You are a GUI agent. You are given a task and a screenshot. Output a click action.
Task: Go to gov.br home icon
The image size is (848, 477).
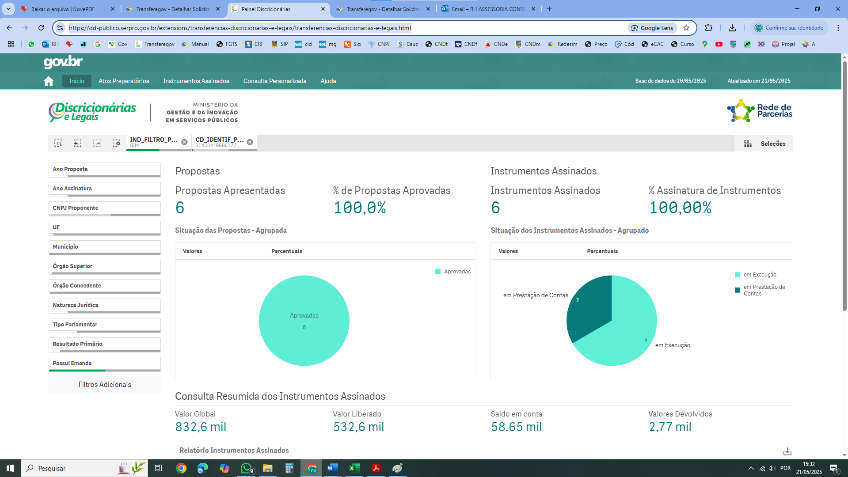click(x=49, y=81)
